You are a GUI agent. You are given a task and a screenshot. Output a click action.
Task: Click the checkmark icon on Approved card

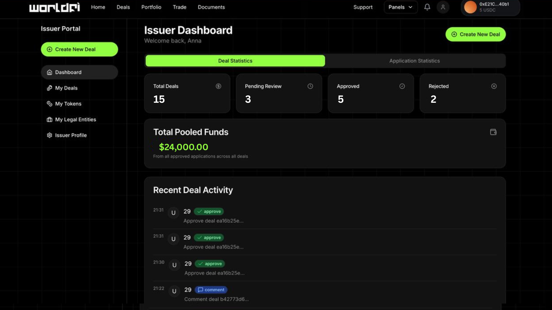click(402, 86)
